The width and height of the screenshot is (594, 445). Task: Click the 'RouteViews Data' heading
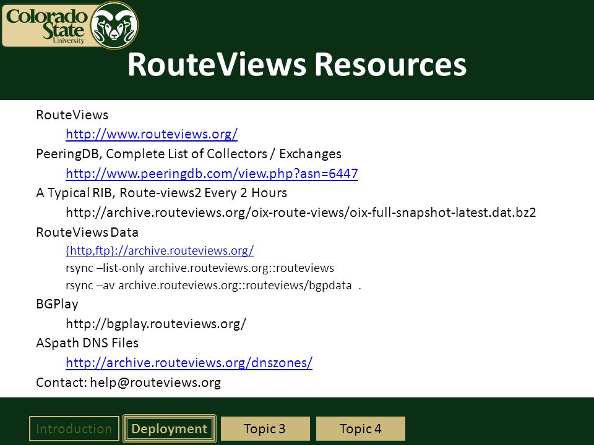87,232
